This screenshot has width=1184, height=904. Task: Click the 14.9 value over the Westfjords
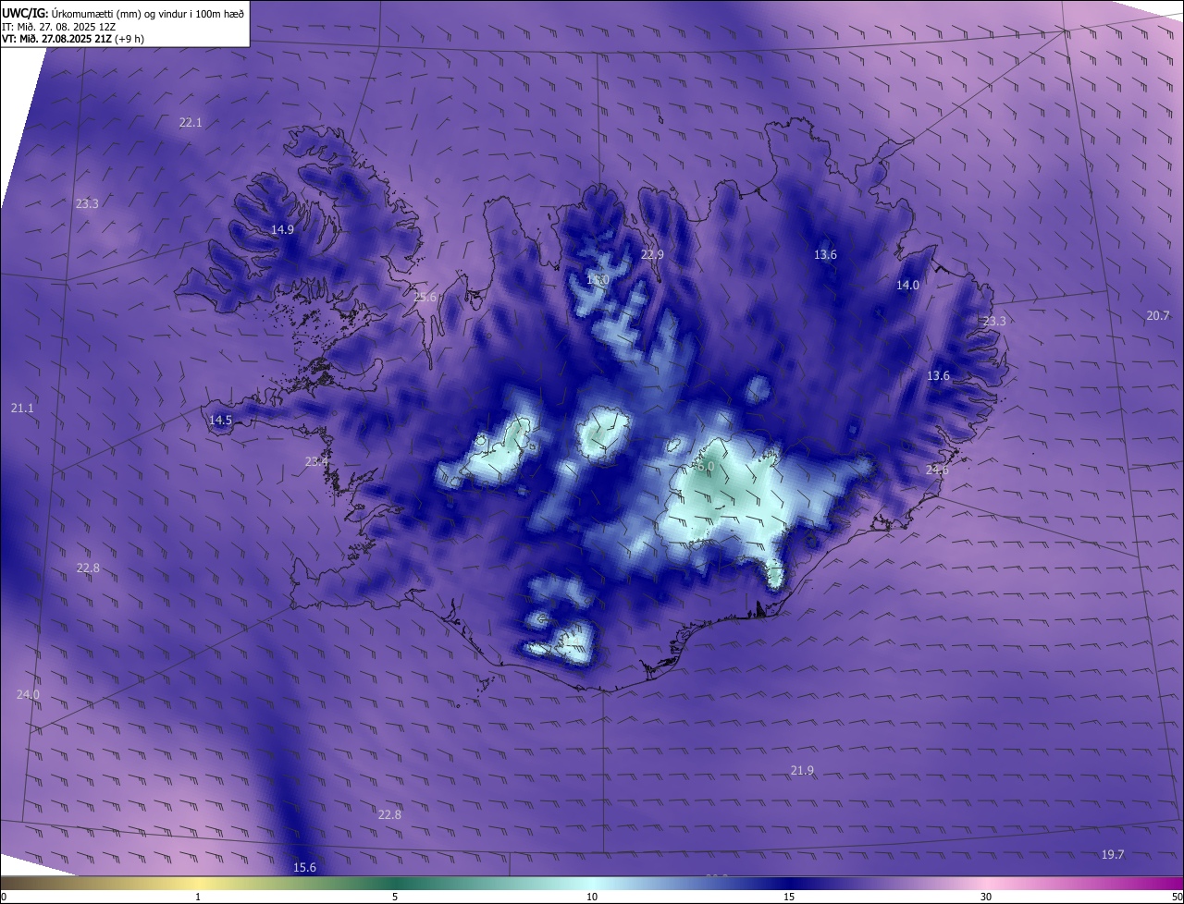(x=282, y=229)
